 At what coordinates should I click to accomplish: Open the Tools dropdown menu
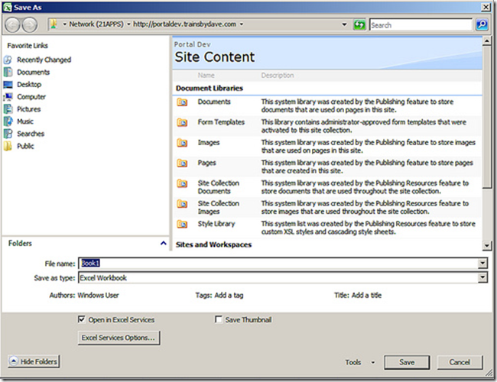373,362
